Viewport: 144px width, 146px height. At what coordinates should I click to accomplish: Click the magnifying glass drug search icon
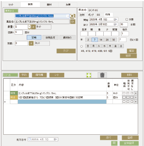click(x=73, y=16)
